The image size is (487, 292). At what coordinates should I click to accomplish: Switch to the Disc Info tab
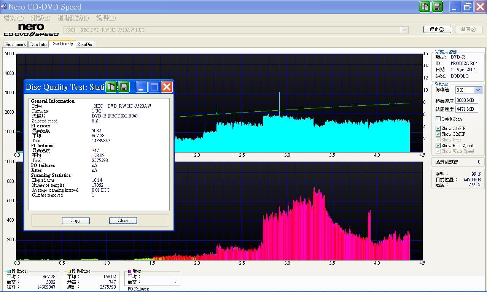pyautogui.click(x=38, y=44)
